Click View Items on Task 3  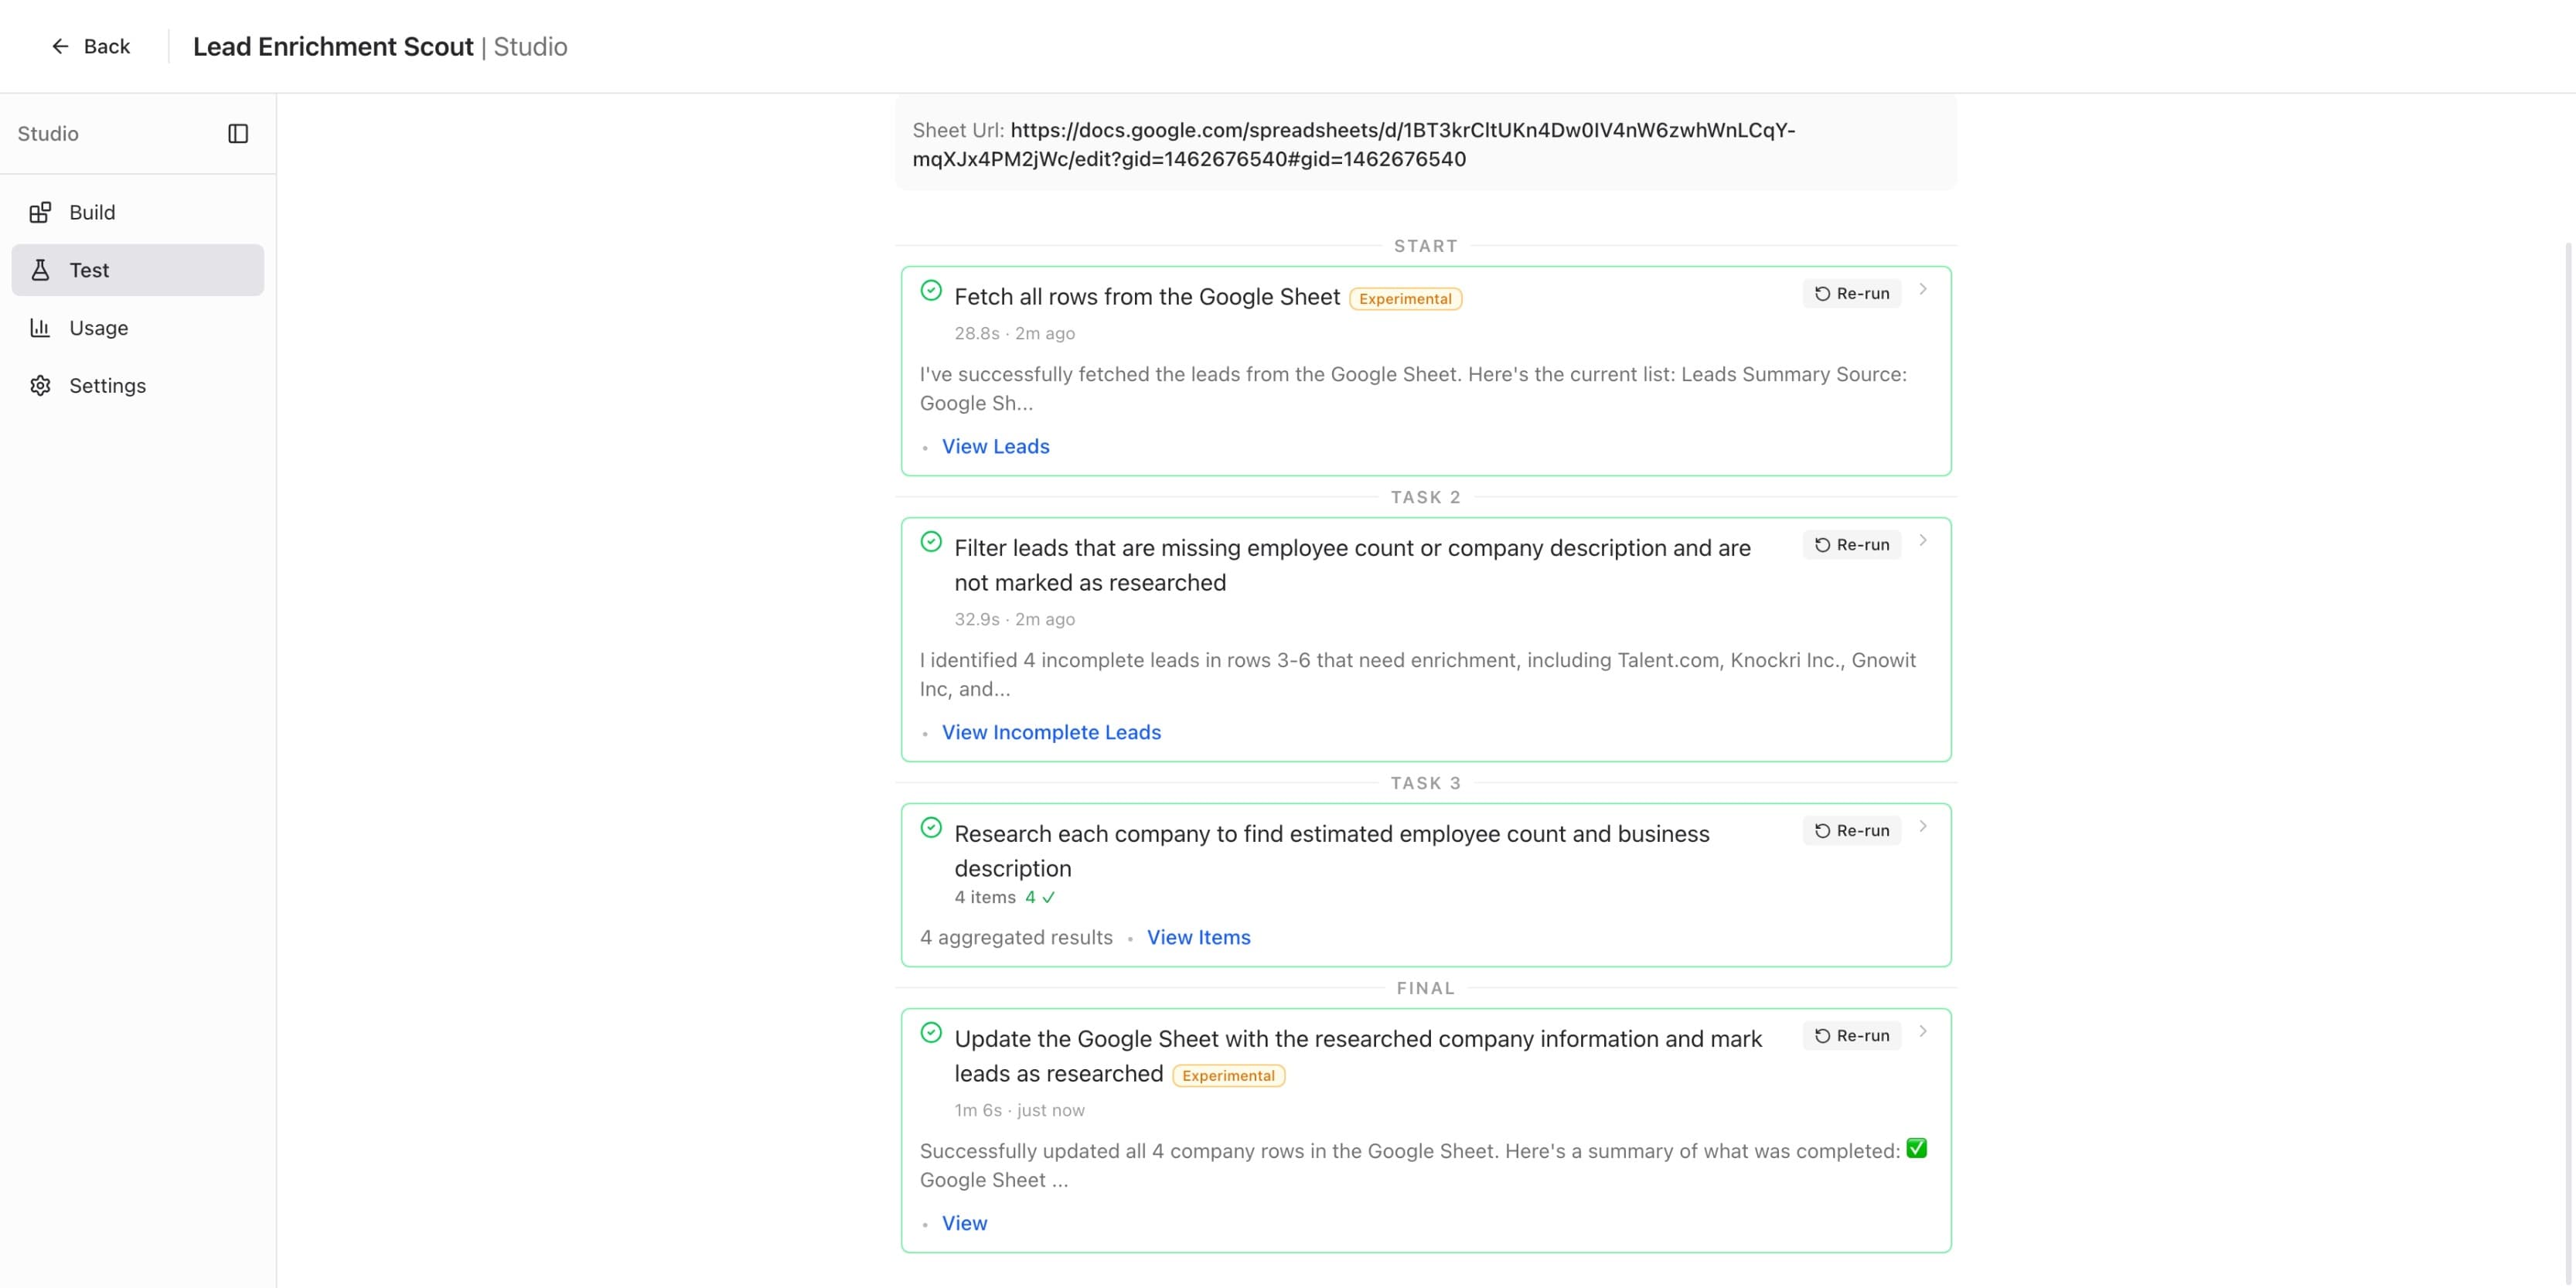pyautogui.click(x=1198, y=937)
